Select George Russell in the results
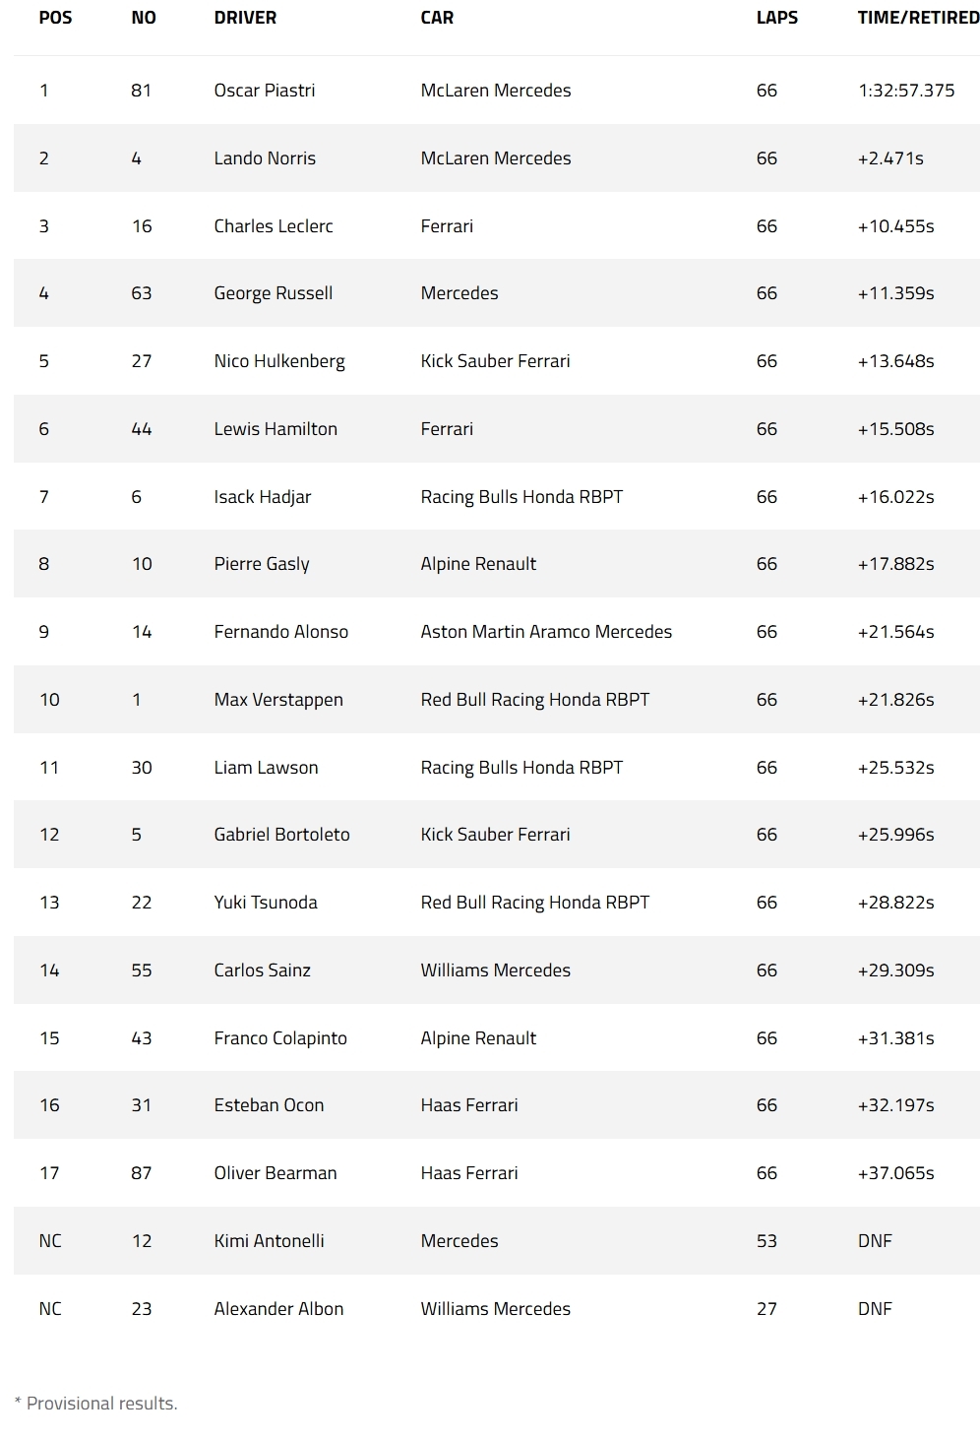The image size is (980, 1439). [274, 293]
